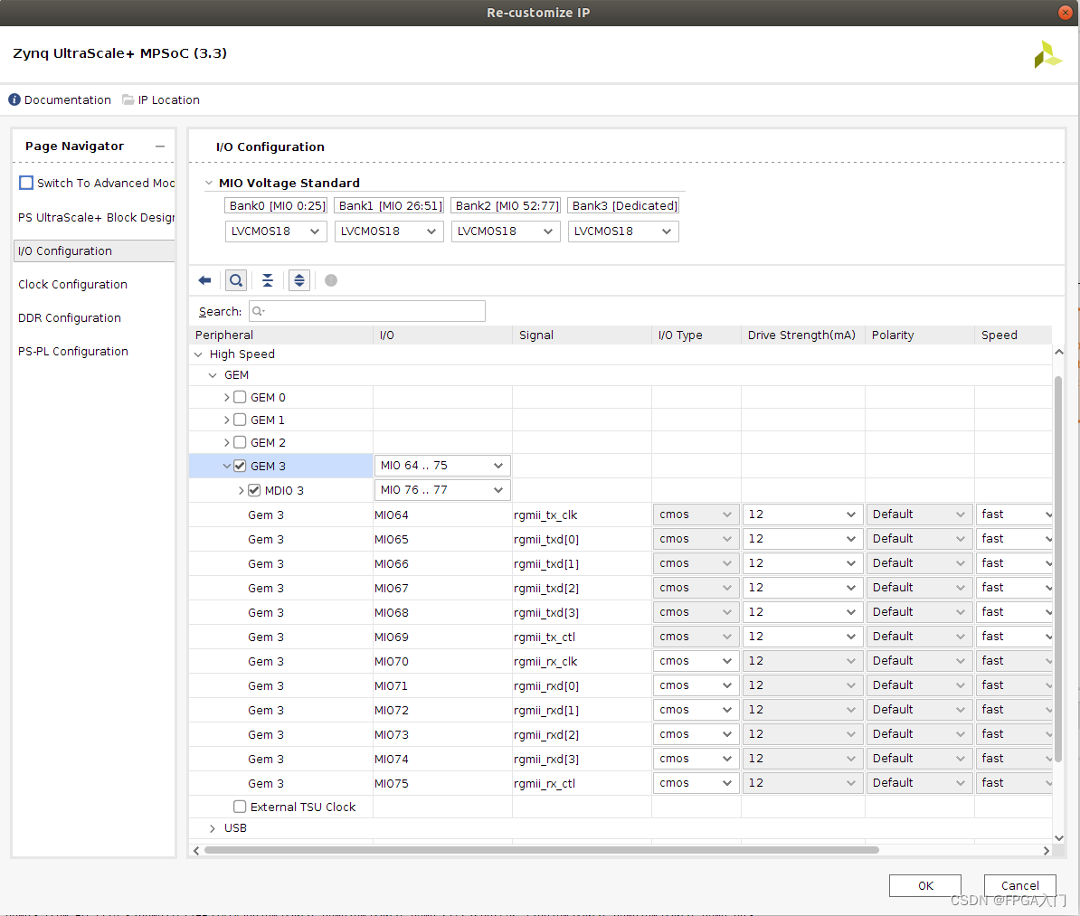Viewport: 1080px width, 916px height.
Task: Select the MIO72 I/O cell
Action: pyautogui.click(x=442, y=710)
